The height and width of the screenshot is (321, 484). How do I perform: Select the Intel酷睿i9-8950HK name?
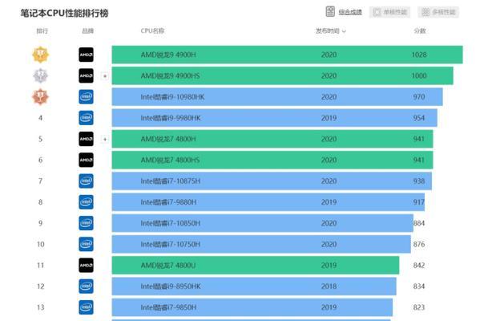(x=171, y=286)
